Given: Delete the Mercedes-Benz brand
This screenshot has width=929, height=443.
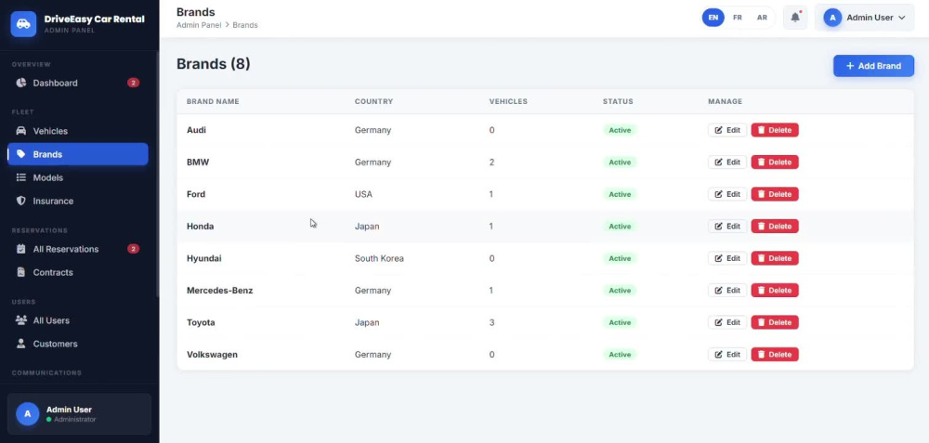Looking at the screenshot, I should coord(775,290).
